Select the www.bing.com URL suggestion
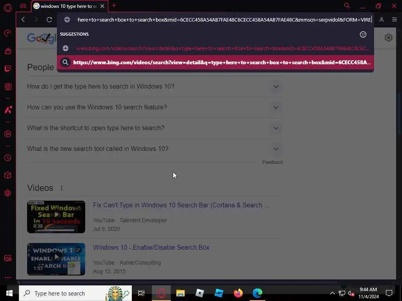This screenshot has height=301, width=402. pos(216,48)
